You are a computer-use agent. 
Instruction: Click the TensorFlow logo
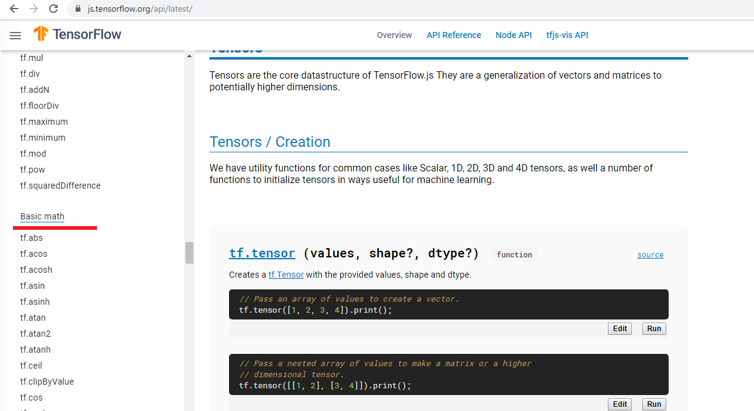click(77, 34)
